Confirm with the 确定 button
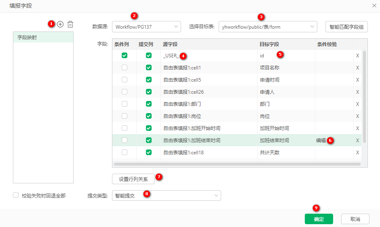The image size is (380, 227). pyautogui.click(x=319, y=219)
